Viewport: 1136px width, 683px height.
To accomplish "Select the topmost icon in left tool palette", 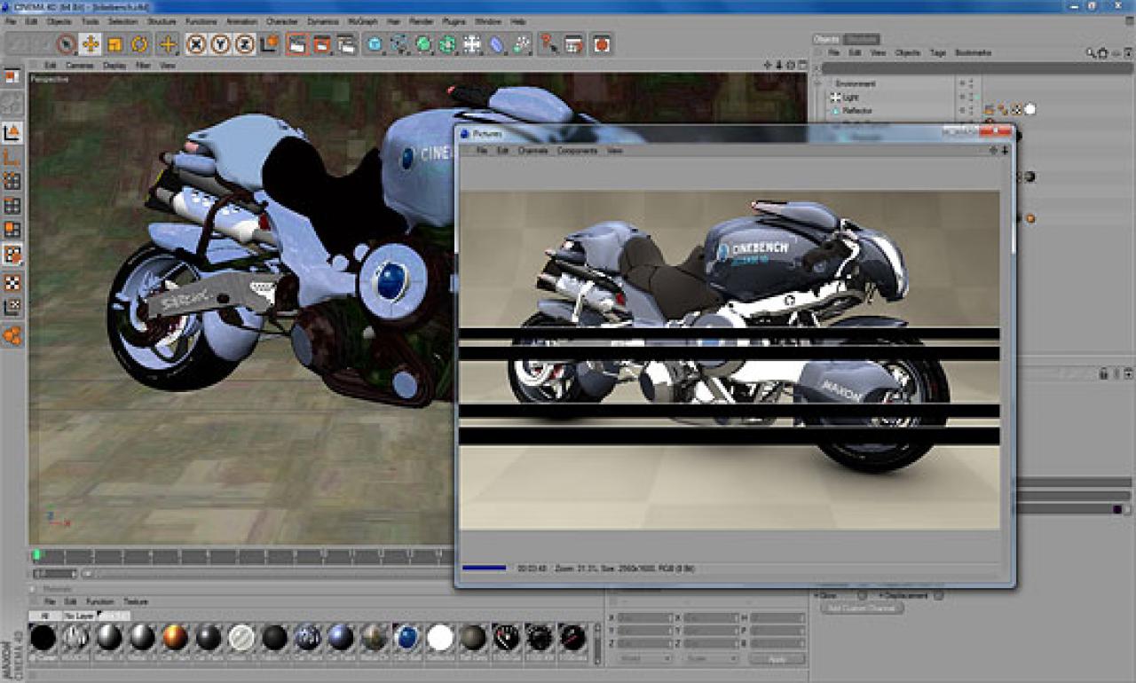I will coord(12,77).
